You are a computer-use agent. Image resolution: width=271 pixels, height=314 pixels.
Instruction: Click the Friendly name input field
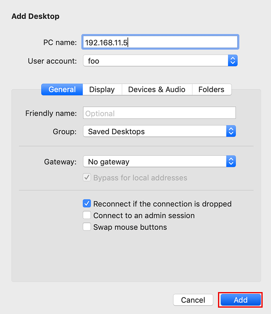coord(159,113)
